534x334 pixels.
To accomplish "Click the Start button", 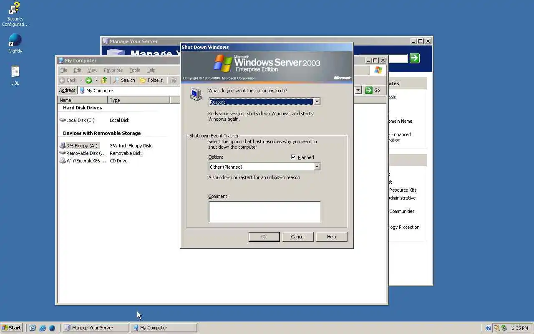I will click(x=12, y=328).
